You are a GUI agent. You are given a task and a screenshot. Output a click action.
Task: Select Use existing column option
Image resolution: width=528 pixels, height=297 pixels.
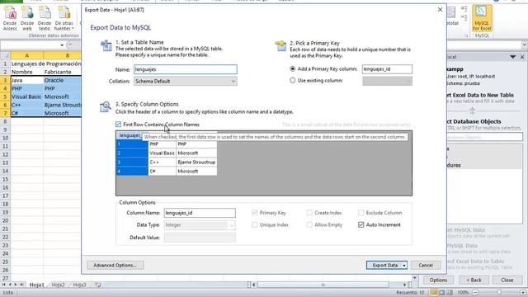[292, 81]
